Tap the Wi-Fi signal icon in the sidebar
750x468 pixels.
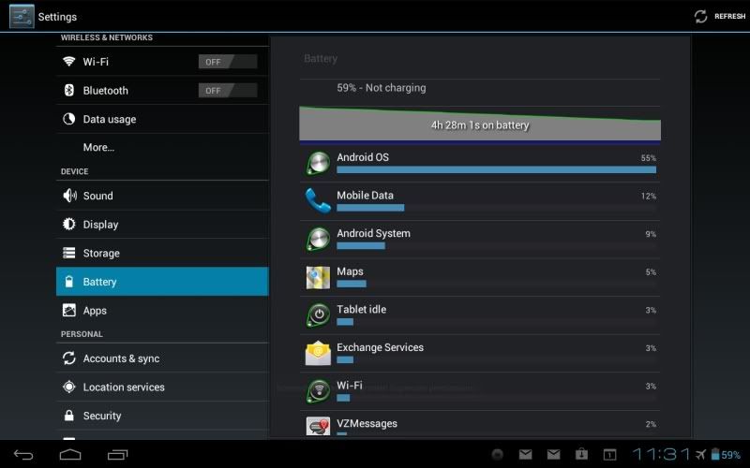68,61
